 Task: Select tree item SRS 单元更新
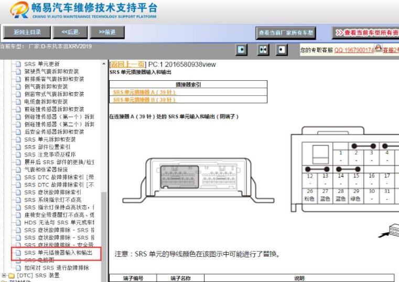point(42,64)
